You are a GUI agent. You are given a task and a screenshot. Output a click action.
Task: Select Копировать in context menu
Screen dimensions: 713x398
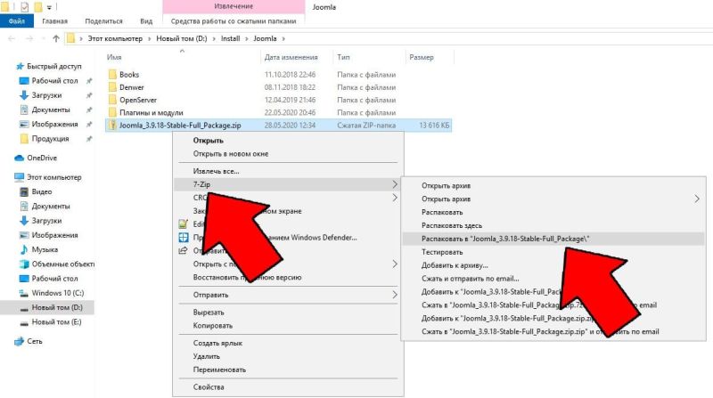[x=213, y=326]
